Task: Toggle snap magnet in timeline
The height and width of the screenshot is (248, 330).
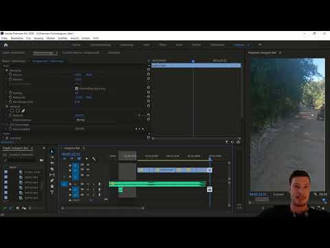Action: (x=72, y=158)
